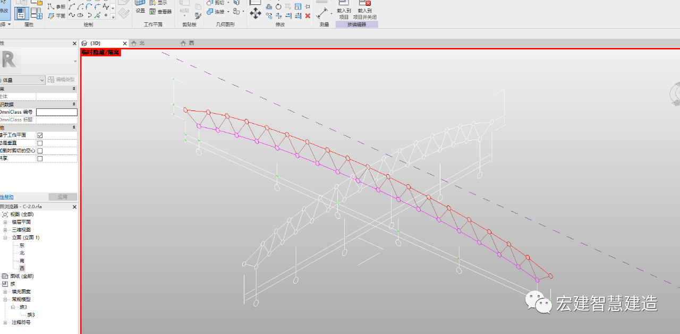Click the 平面 (plane) draw tool

click(x=56, y=16)
